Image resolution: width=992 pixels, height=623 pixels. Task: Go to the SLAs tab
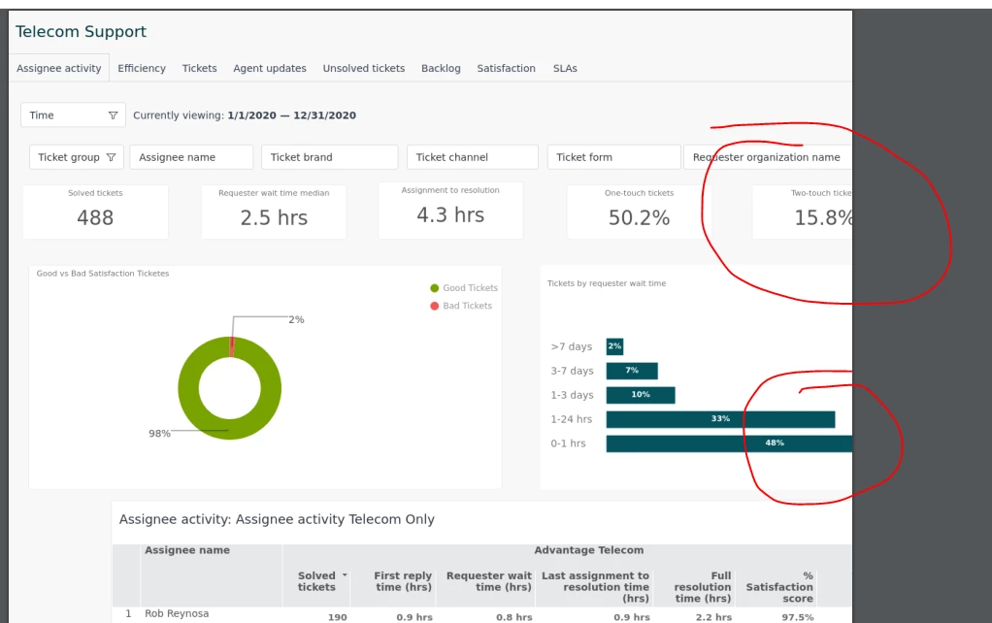(565, 68)
